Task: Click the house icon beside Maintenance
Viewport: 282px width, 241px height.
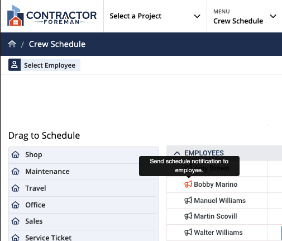Action: click(16, 171)
